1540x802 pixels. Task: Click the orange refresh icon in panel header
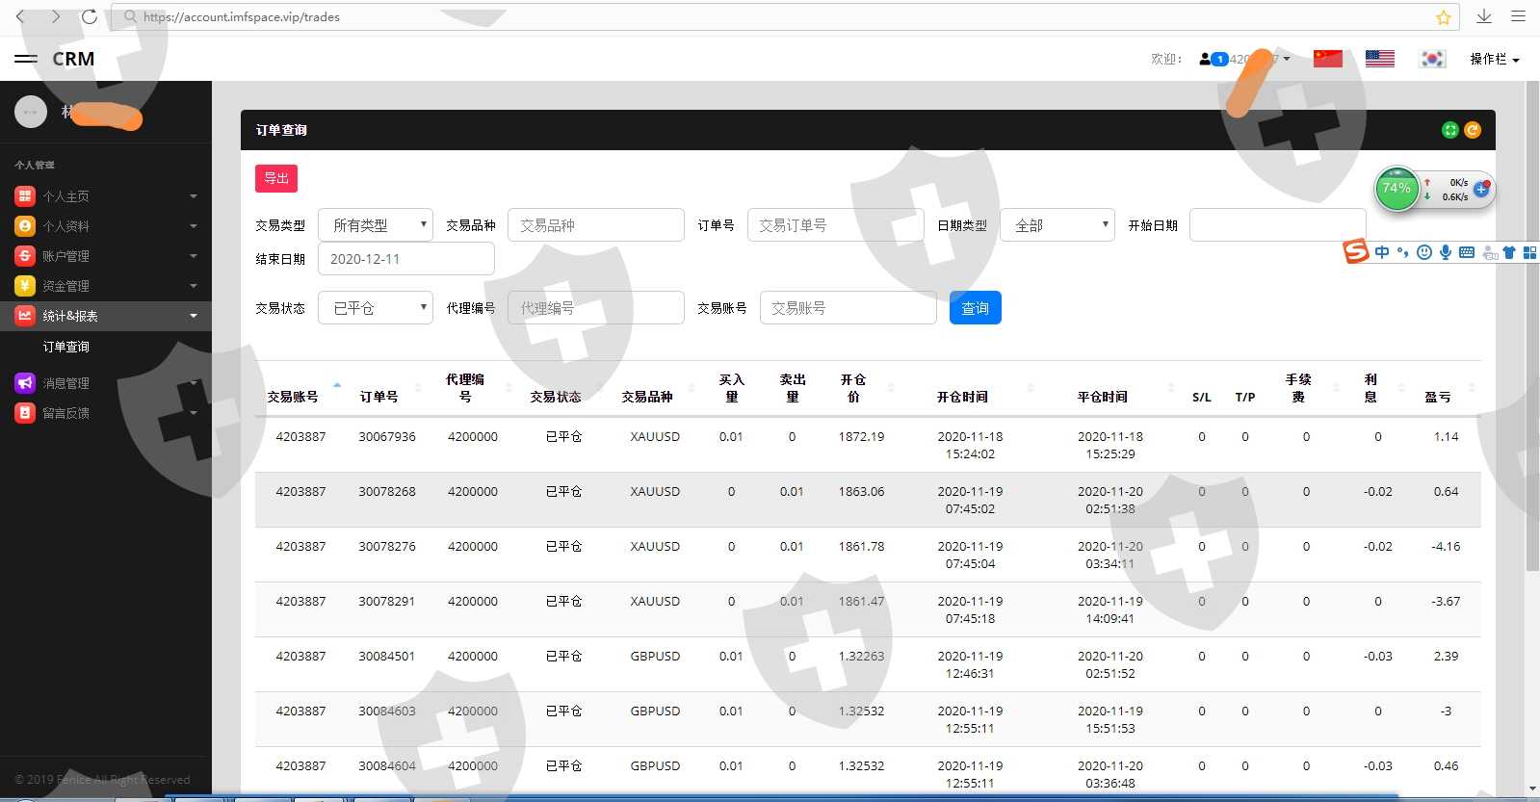click(x=1472, y=130)
